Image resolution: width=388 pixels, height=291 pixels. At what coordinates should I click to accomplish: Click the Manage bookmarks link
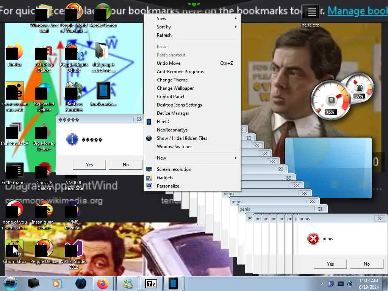coord(358,11)
